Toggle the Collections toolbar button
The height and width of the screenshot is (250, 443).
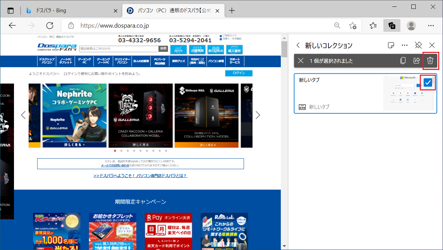(392, 26)
